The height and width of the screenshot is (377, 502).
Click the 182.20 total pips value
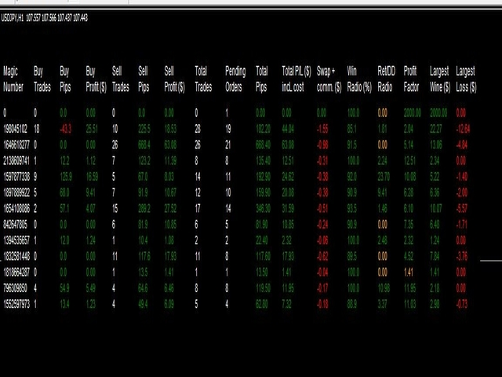(264, 129)
